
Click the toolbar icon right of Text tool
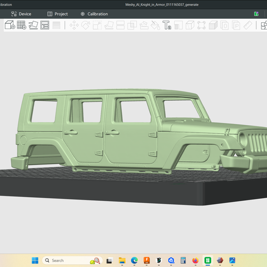pos(179,25)
